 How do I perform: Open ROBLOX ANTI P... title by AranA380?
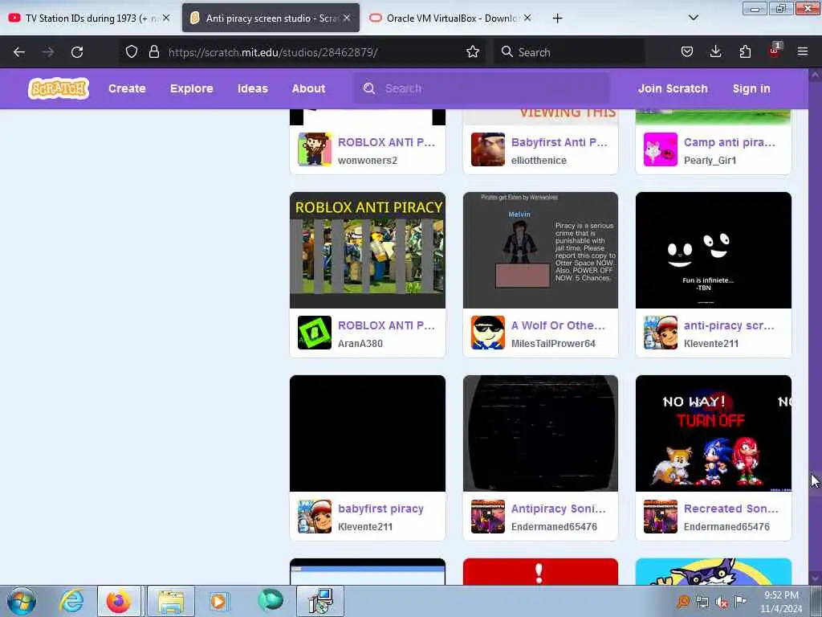(x=386, y=325)
